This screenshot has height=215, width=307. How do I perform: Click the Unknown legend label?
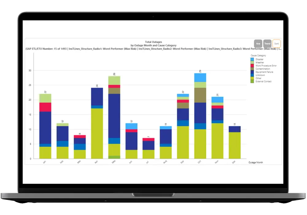[260, 75]
